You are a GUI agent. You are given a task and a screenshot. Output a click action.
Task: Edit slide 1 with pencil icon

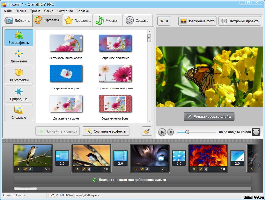coord(25,169)
